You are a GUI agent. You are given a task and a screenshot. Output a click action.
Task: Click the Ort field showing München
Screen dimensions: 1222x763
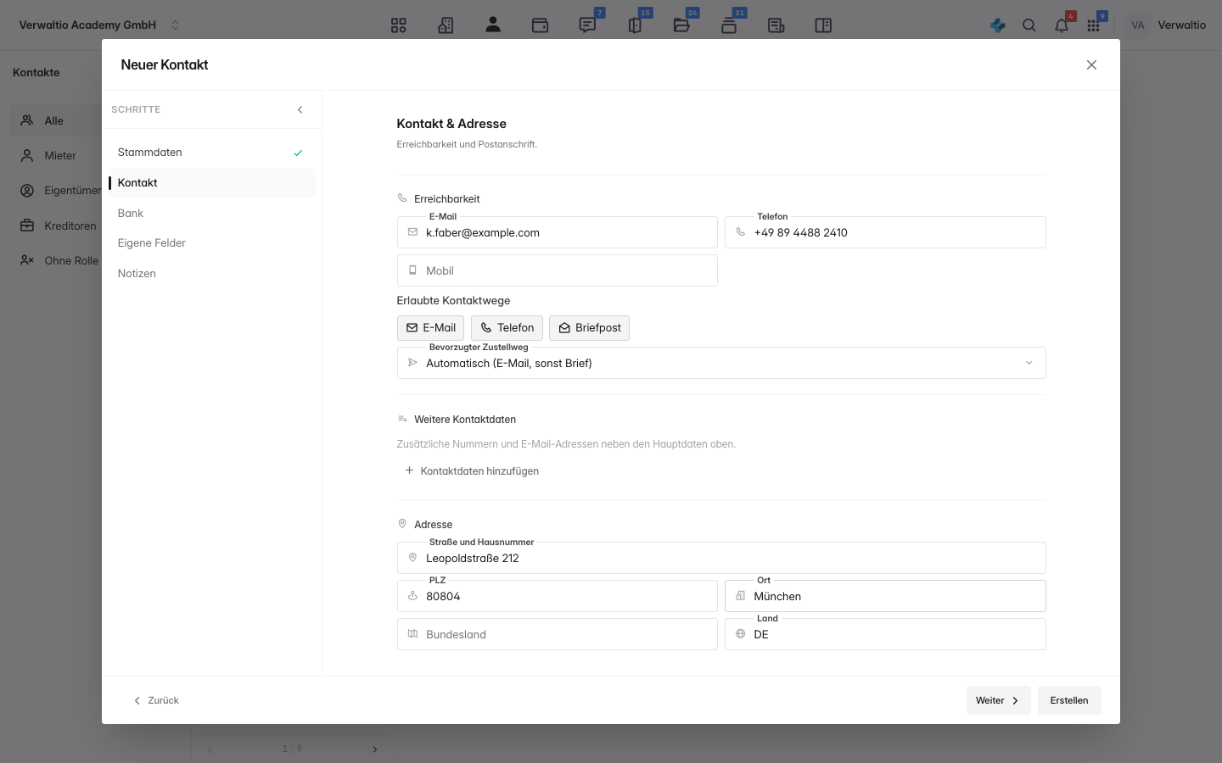[x=885, y=596]
